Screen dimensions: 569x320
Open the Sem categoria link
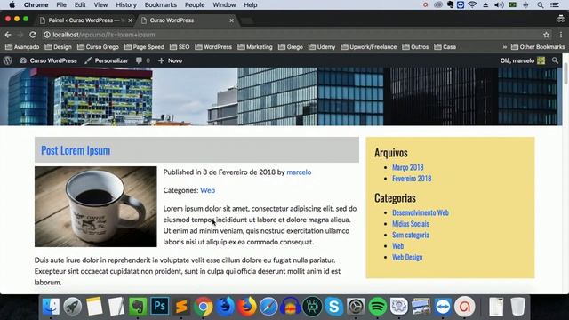tap(411, 235)
